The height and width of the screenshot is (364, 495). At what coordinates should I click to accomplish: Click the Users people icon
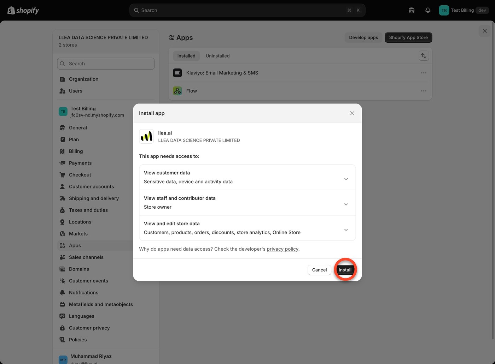[62, 91]
